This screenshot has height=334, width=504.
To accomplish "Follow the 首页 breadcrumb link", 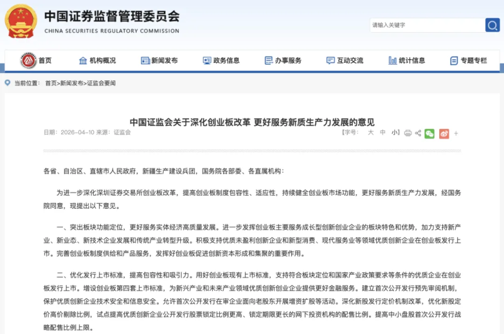I will click(50, 83).
